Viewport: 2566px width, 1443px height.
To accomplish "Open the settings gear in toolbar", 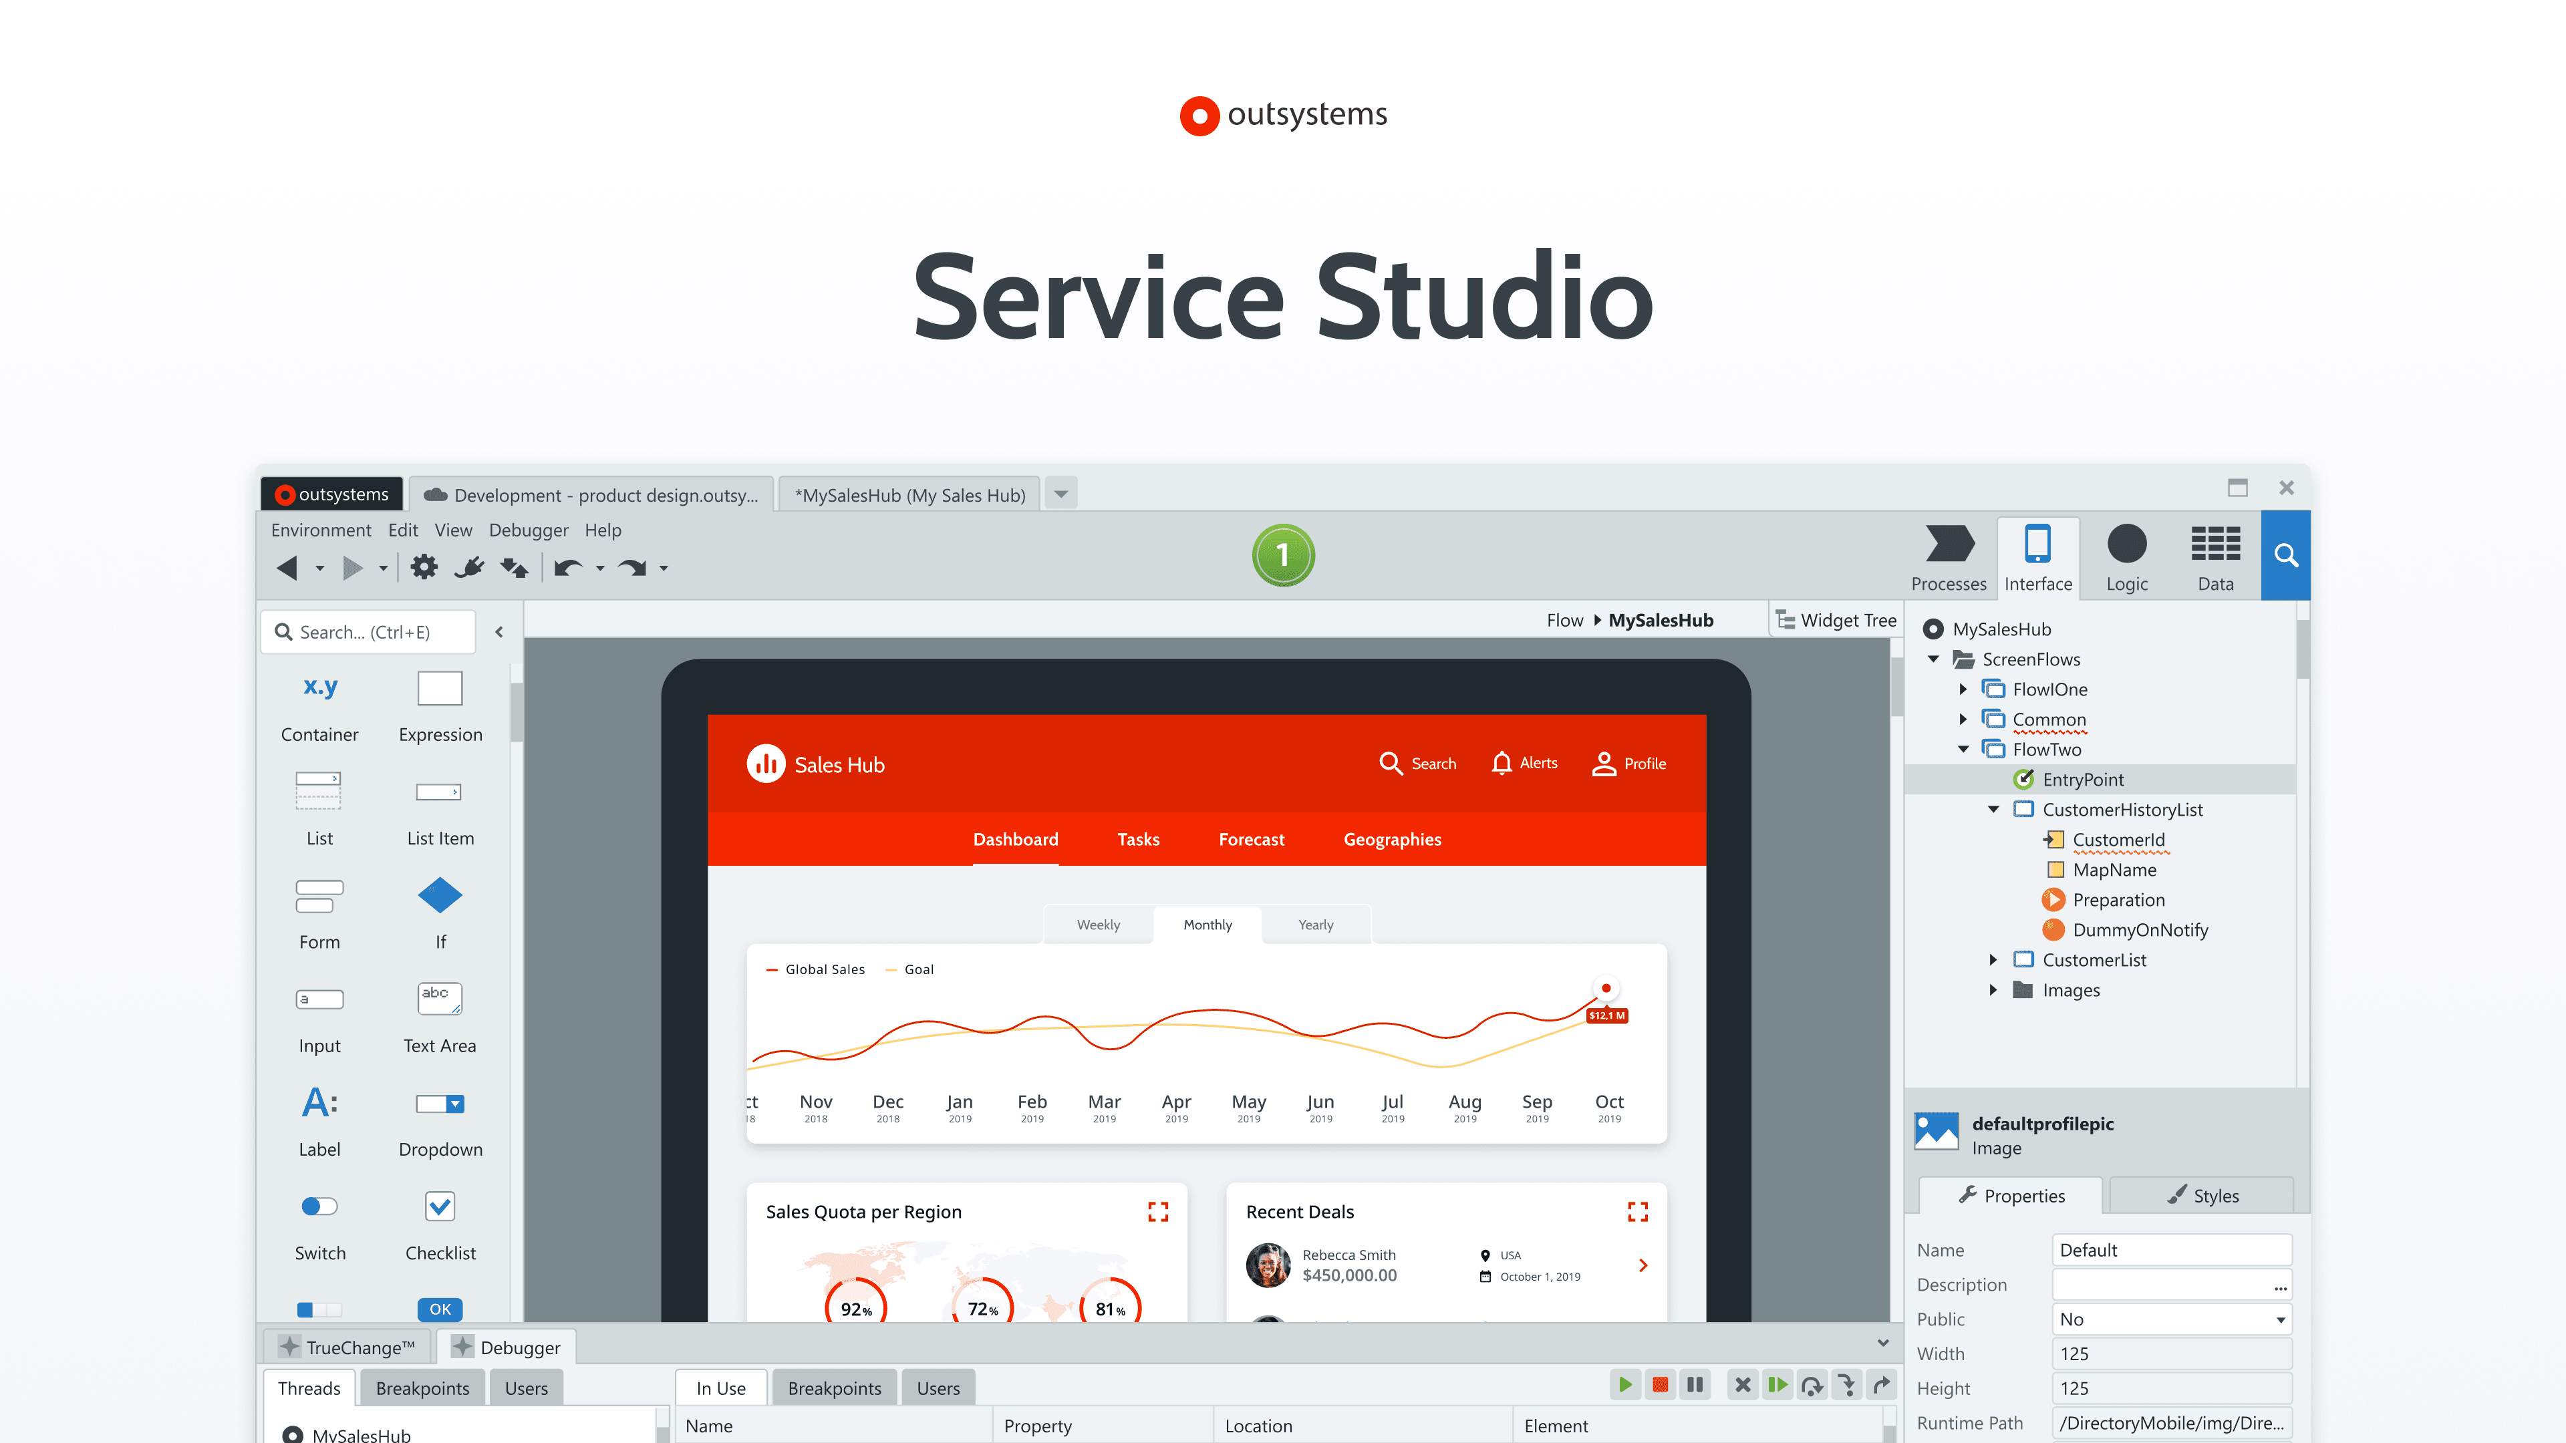I will [424, 568].
